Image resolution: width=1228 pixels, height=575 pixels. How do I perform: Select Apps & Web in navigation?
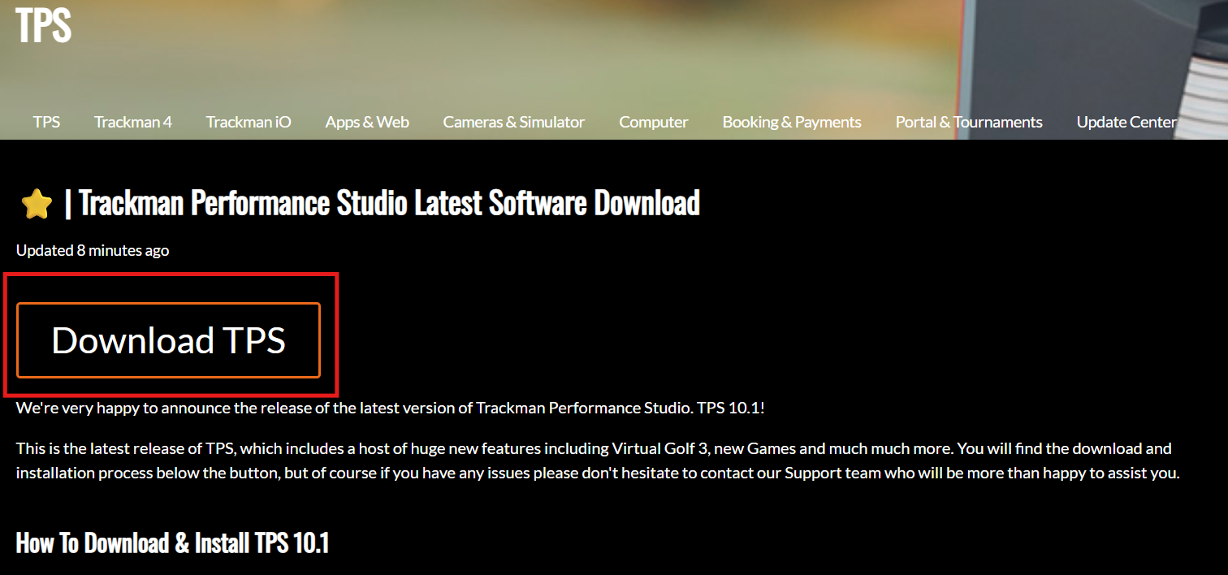point(367,122)
